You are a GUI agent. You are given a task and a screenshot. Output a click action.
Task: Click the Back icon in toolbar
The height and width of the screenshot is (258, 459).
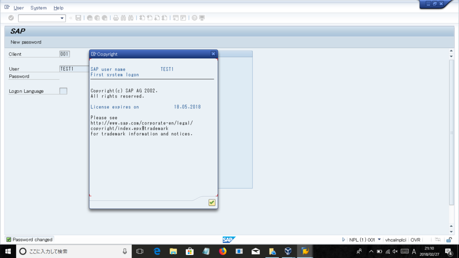pos(90,18)
